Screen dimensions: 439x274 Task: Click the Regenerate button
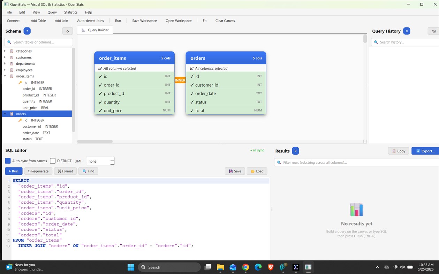click(x=38, y=171)
